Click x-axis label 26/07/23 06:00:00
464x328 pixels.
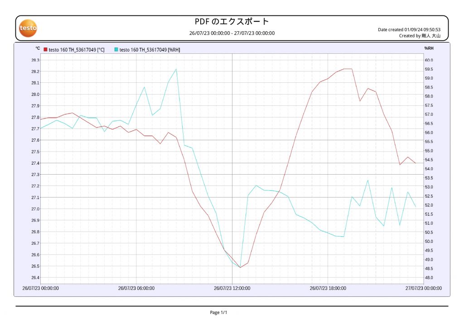(x=136, y=288)
